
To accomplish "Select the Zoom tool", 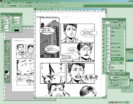I will pos(8,68).
